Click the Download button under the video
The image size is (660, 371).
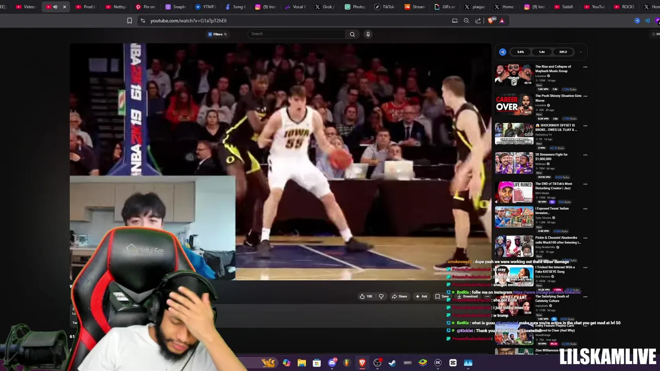point(467,296)
